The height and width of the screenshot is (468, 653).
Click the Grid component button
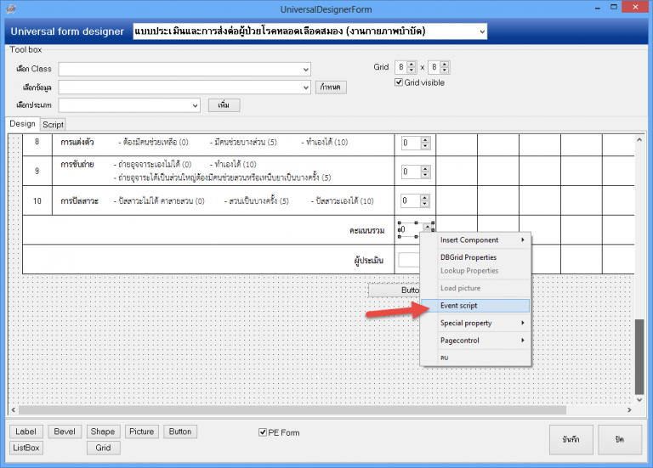point(103,448)
